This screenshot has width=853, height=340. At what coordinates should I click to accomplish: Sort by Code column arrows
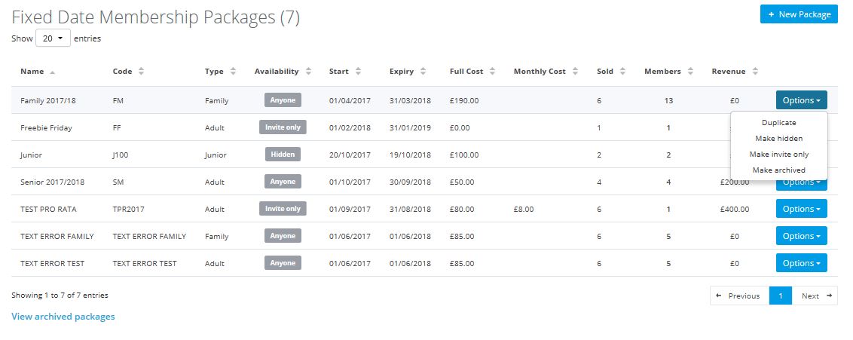click(141, 72)
